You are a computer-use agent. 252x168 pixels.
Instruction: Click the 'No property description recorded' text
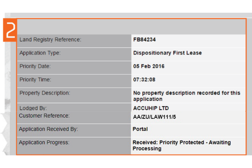pyautogui.click(x=187, y=96)
